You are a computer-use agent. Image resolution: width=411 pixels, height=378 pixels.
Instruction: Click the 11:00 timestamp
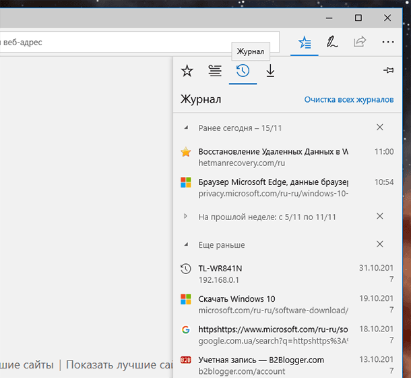[x=384, y=152]
